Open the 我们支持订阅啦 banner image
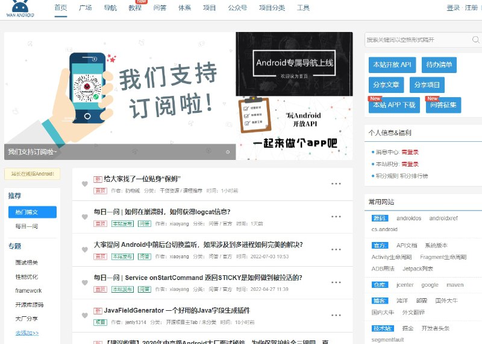The image size is (482, 344). point(120,96)
